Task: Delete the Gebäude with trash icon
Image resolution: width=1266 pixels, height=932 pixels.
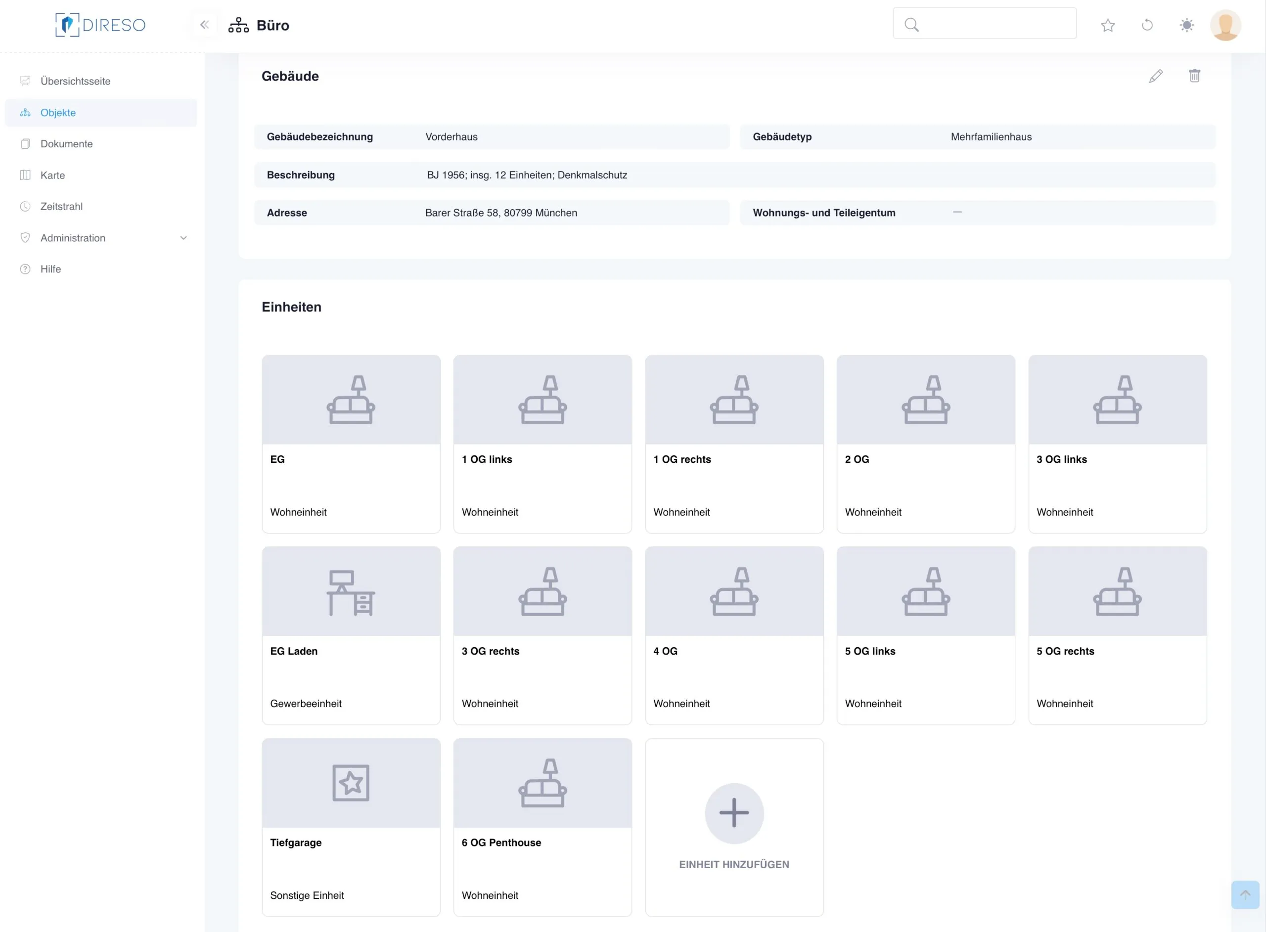Action: [x=1194, y=76]
